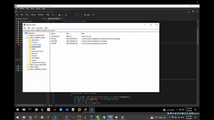
Task: Select the RansomYardStart code tab
Action: pos(53,19)
